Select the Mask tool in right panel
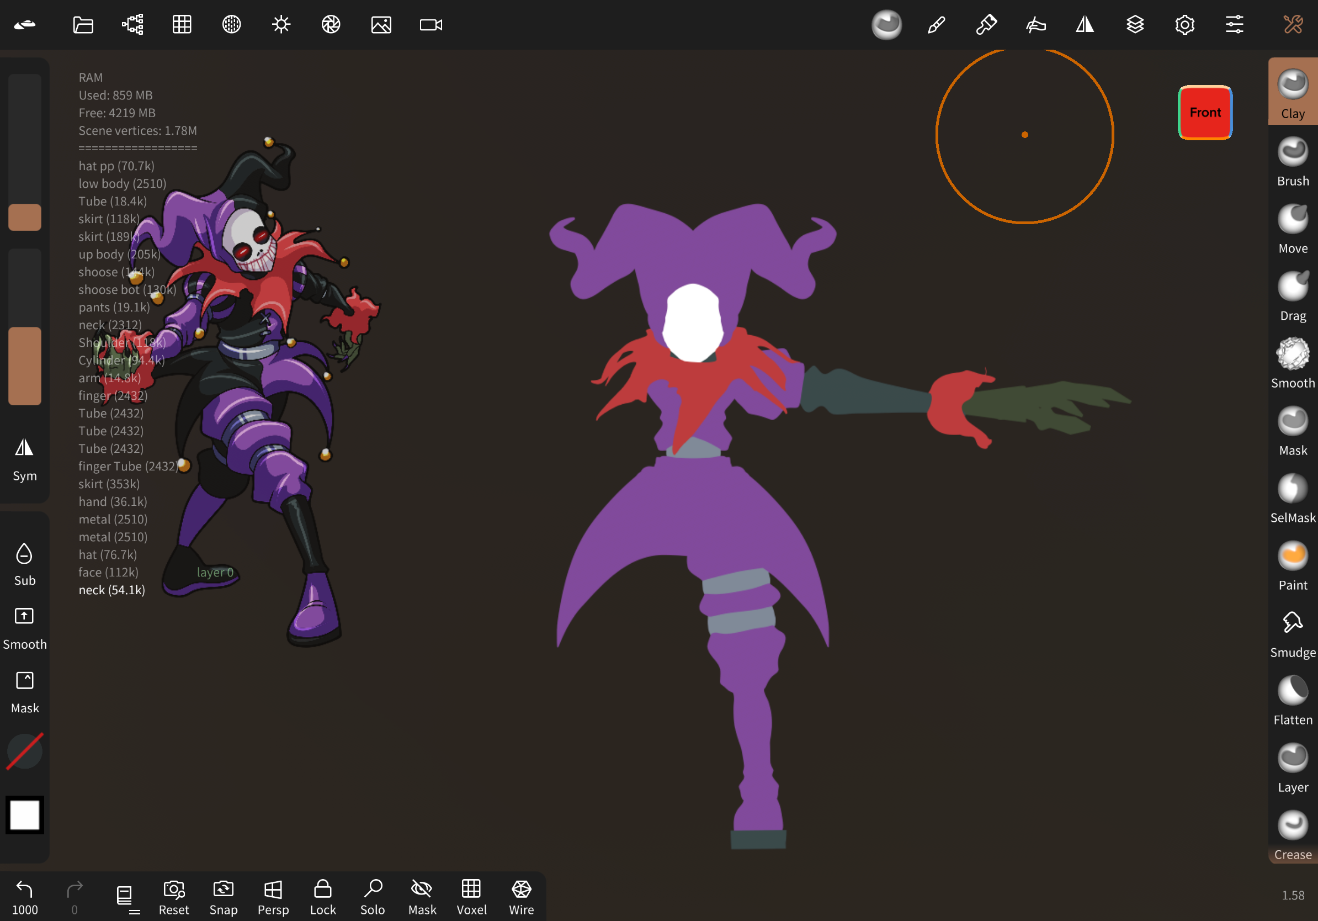Screen dimensions: 1318x921 click(x=1293, y=431)
